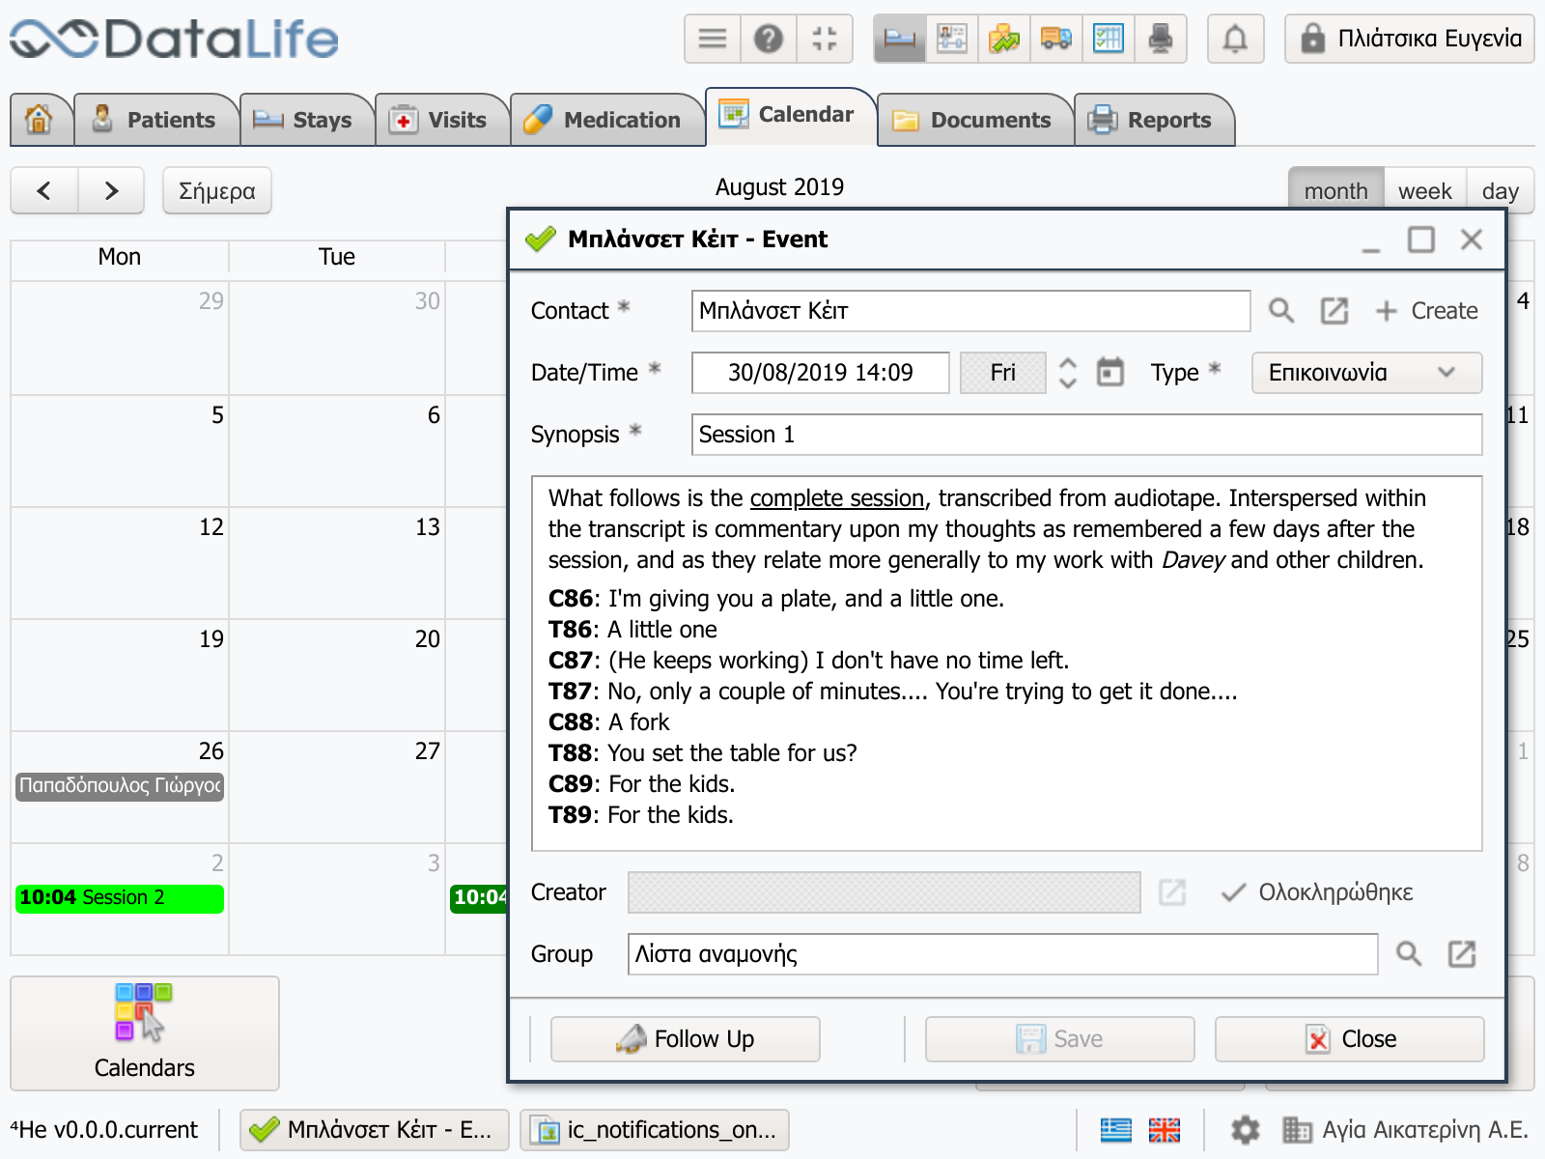Image resolution: width=1545 pixels, height=1159 pixels.
Task: Open the help question mark icon
Action: click(768, 40)
